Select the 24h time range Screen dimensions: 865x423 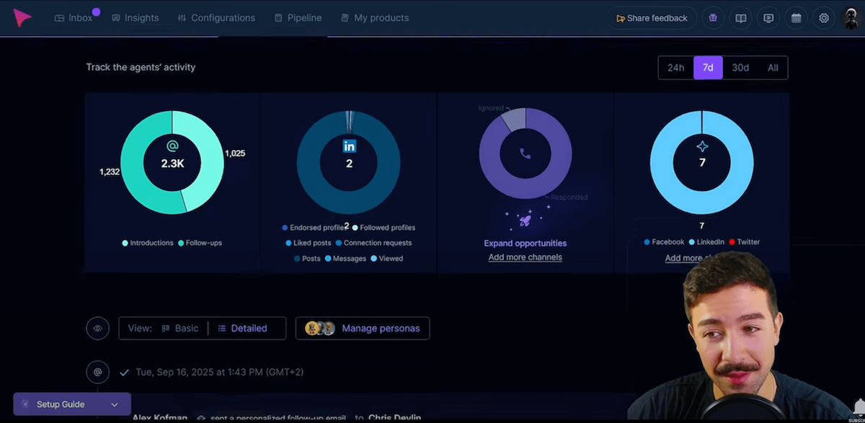(675, 68)
